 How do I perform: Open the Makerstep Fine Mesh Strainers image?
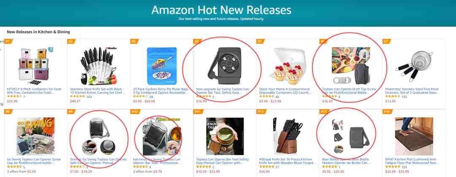(415, 66)
